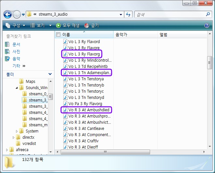Toggle the select-all checkbox in header
The height and width of the screenshot is (173, 215).
[x=58, y=34]
